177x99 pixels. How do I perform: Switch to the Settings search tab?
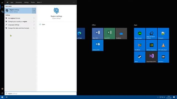point(27,2)
